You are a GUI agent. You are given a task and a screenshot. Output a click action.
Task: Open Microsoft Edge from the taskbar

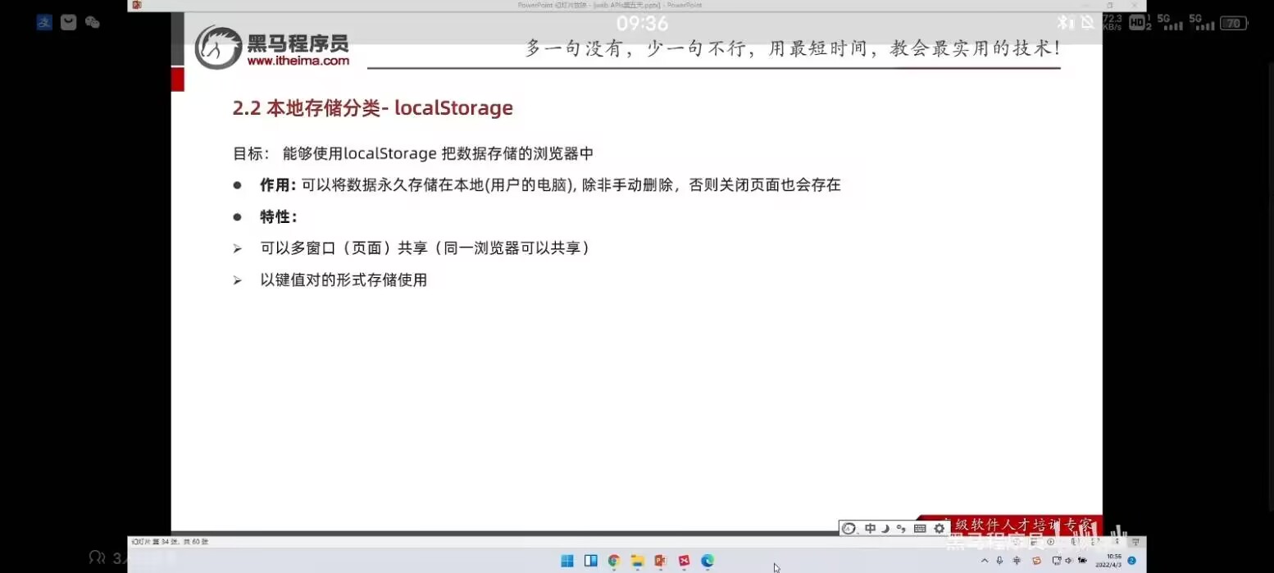pos(707,561)
